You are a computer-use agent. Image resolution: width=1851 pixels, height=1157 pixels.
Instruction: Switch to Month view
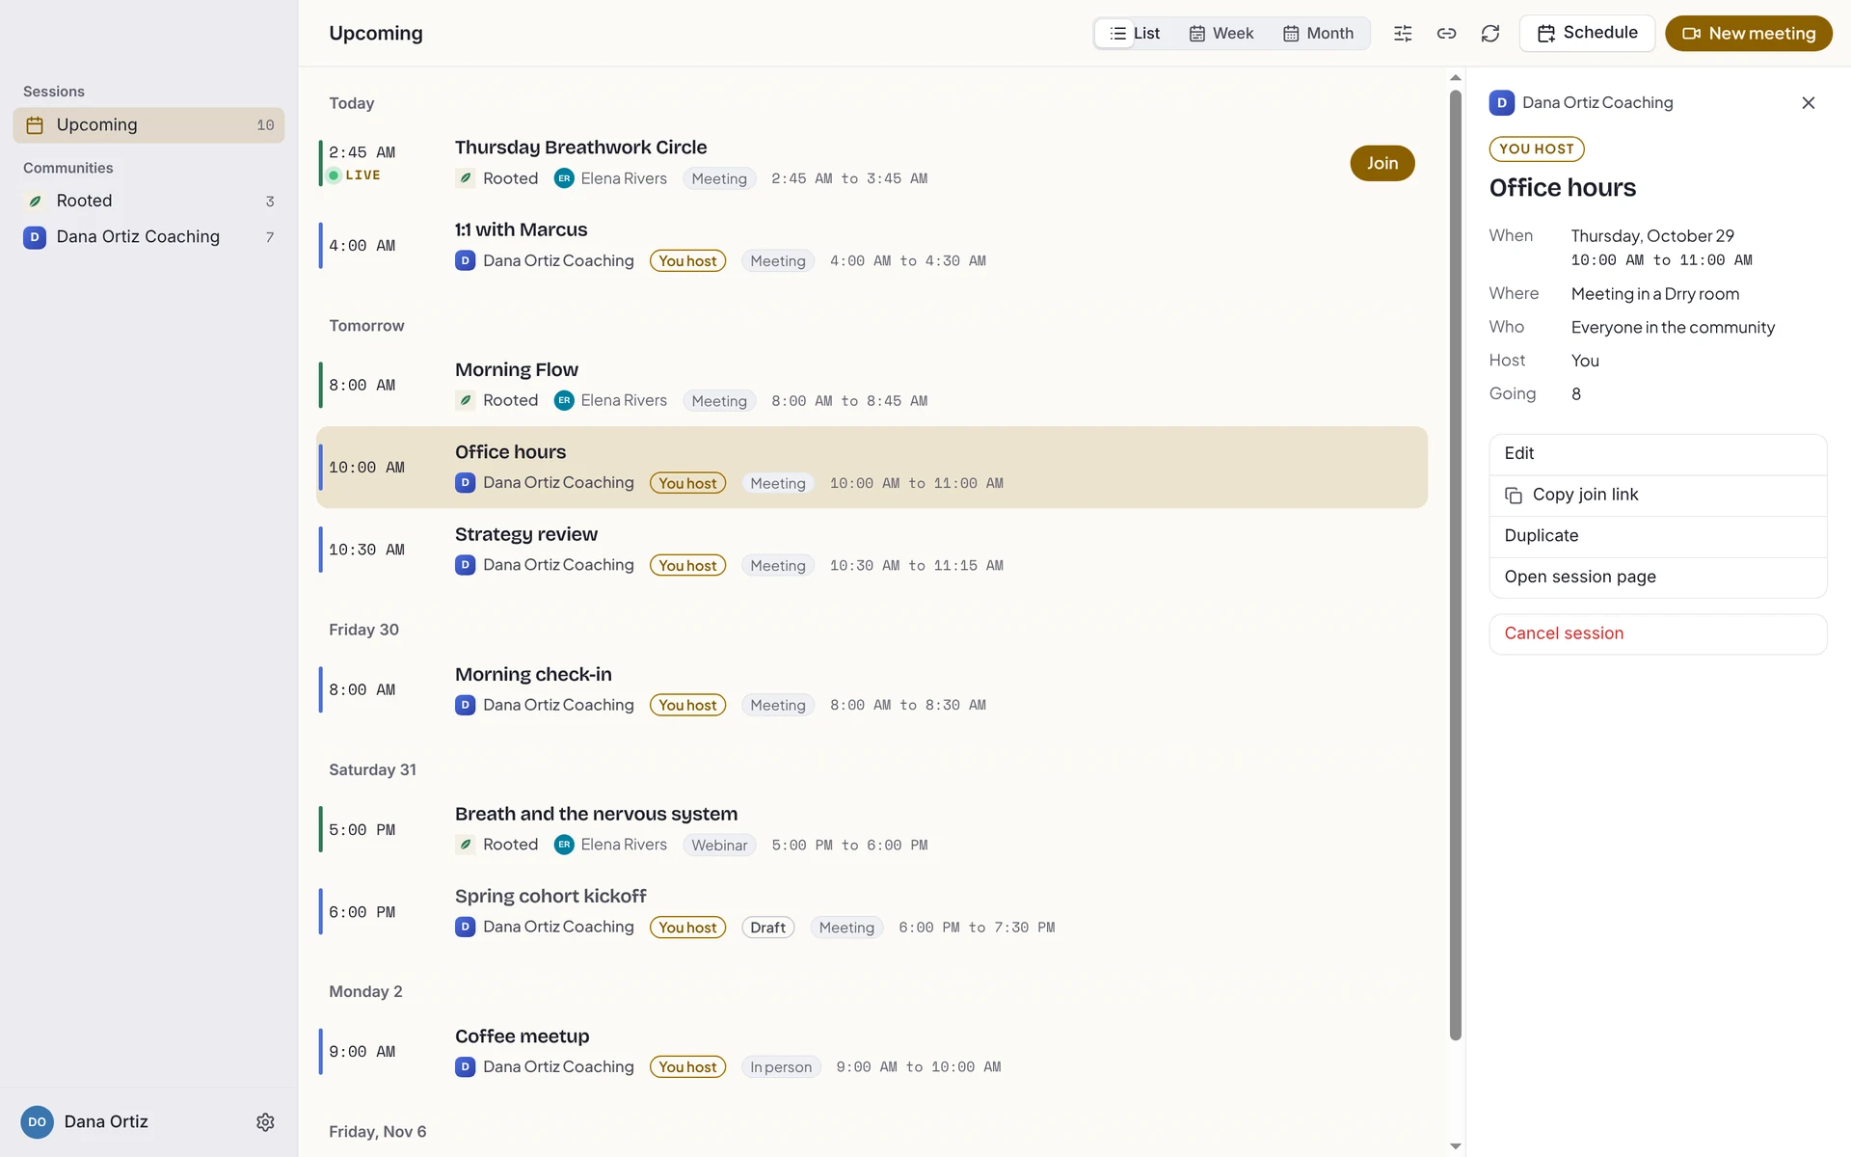1318,34
